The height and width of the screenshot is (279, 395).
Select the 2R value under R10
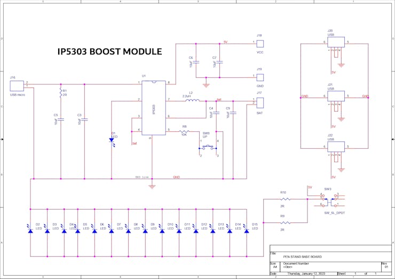(x=282, y=206)
